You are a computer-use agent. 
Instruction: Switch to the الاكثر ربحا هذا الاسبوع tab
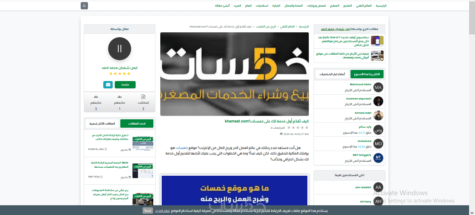pos(367,74)
